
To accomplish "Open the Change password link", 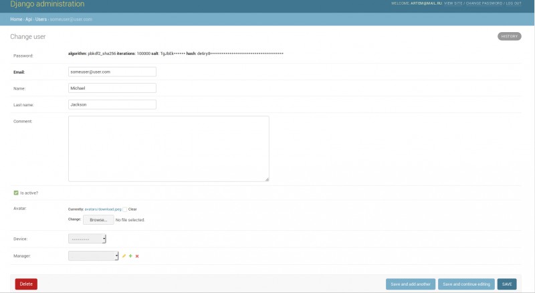I will click(484, 3).
